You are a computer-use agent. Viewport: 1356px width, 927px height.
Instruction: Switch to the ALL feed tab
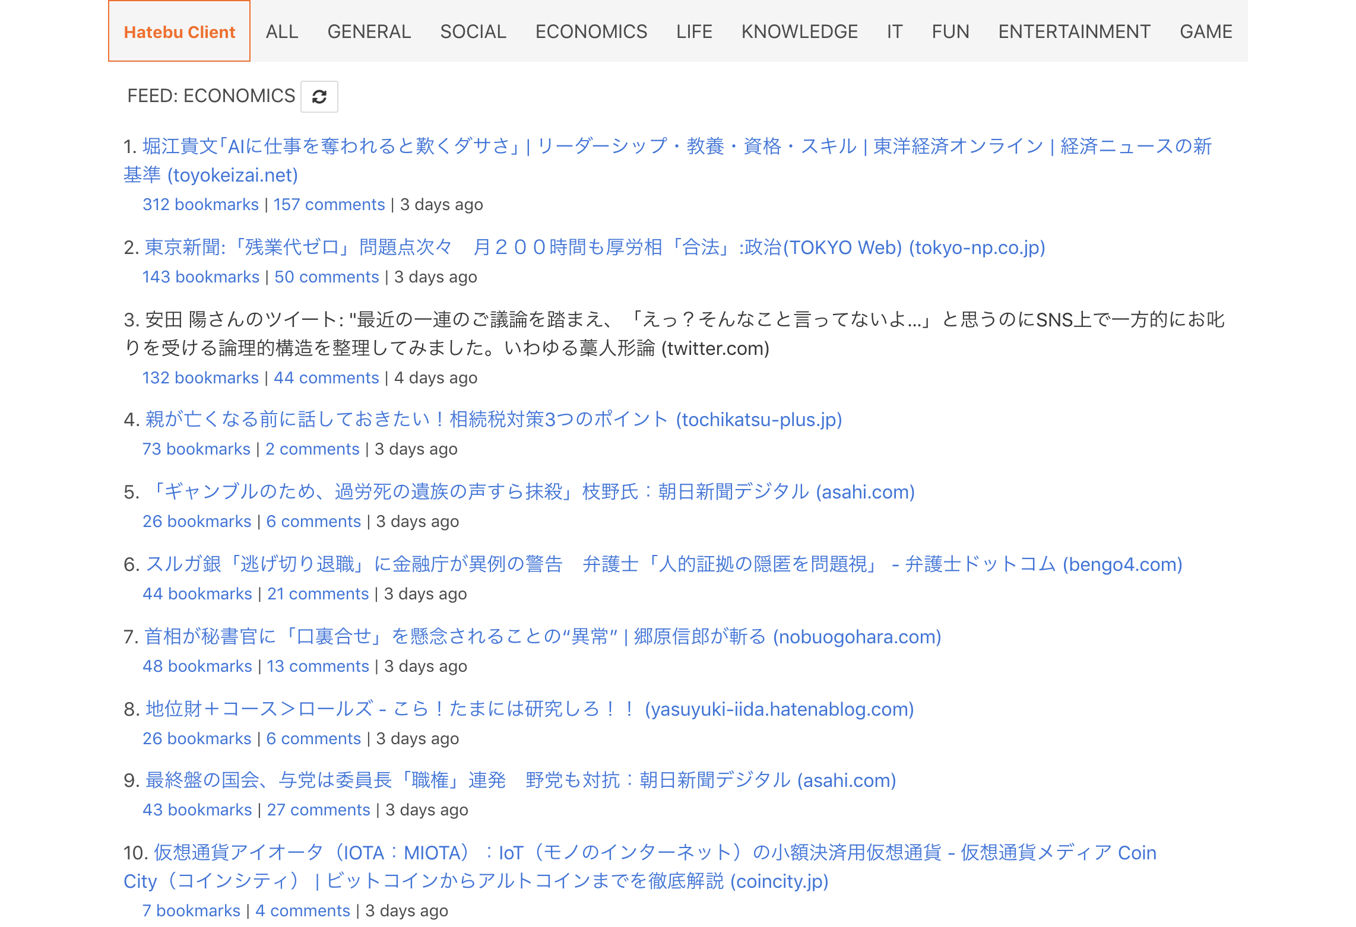(x=282, y=31)
